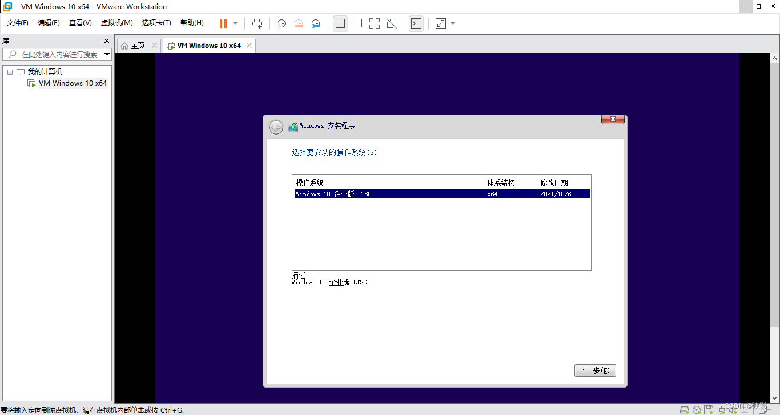Viewport: 780px width, 415px height.
Task: Click the network adapter status icon
Action: [721, 409]
